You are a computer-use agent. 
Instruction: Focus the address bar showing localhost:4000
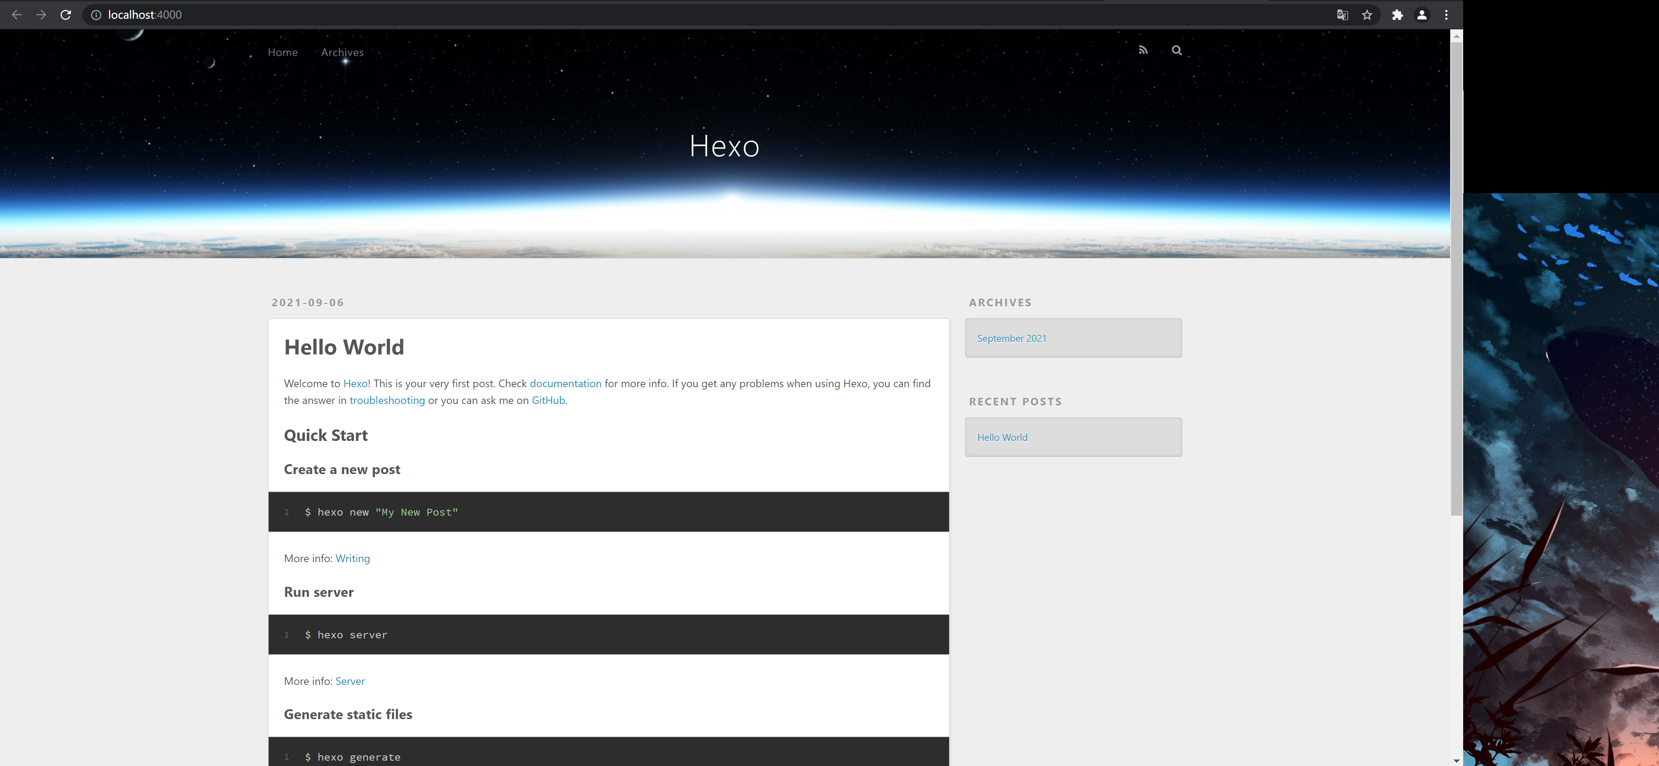708,15
